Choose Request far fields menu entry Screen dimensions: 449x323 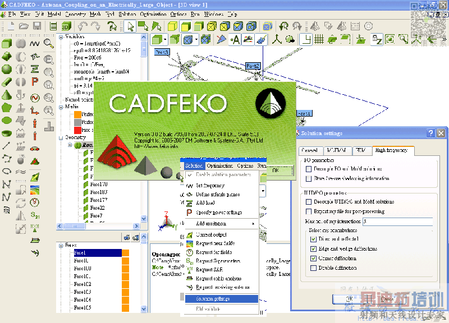[214, 252]
